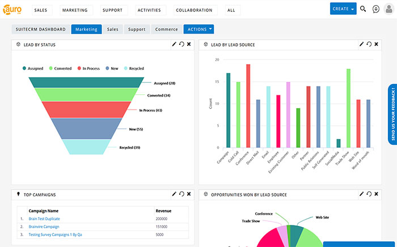Edit the Opportunities Won dashlet
397x247 pixels.
tap(361, 194)
